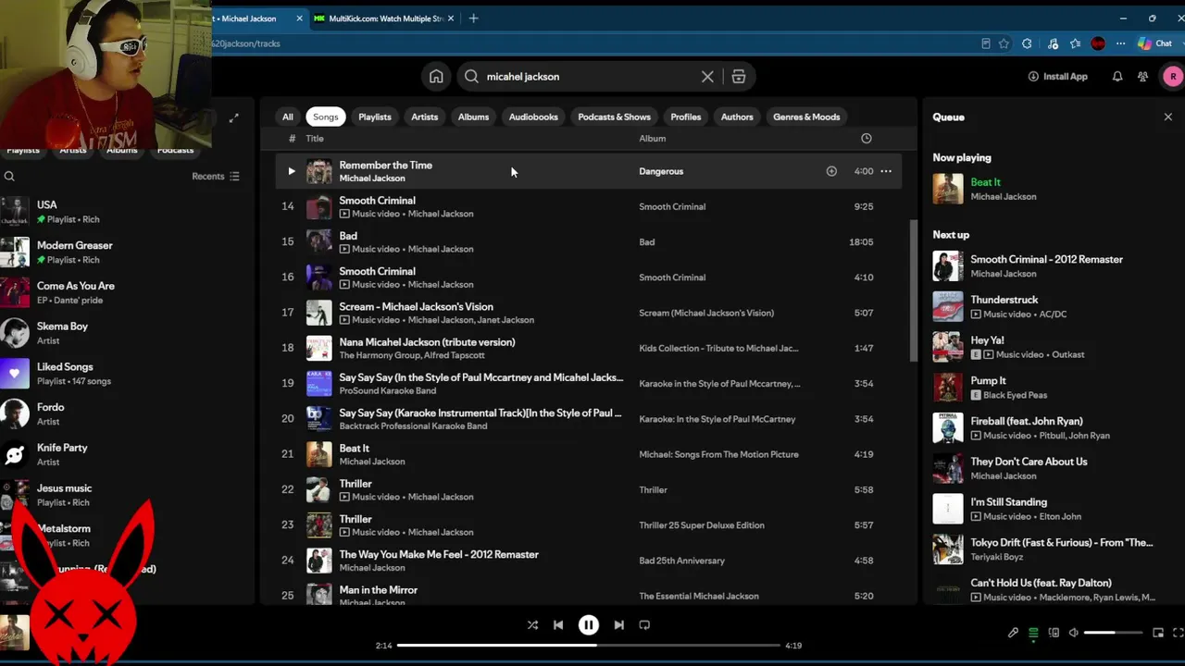Click 'Beat It' album art in Now playing
Screen dimensions: 1185x666
click(948, 189)
